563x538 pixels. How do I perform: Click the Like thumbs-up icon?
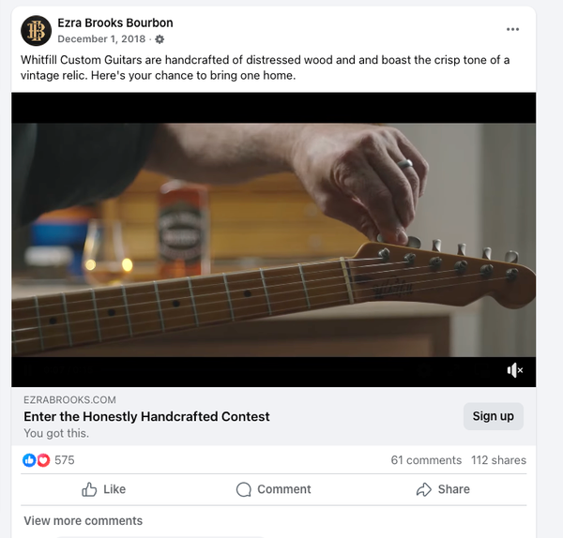click(x=90, y=489)
